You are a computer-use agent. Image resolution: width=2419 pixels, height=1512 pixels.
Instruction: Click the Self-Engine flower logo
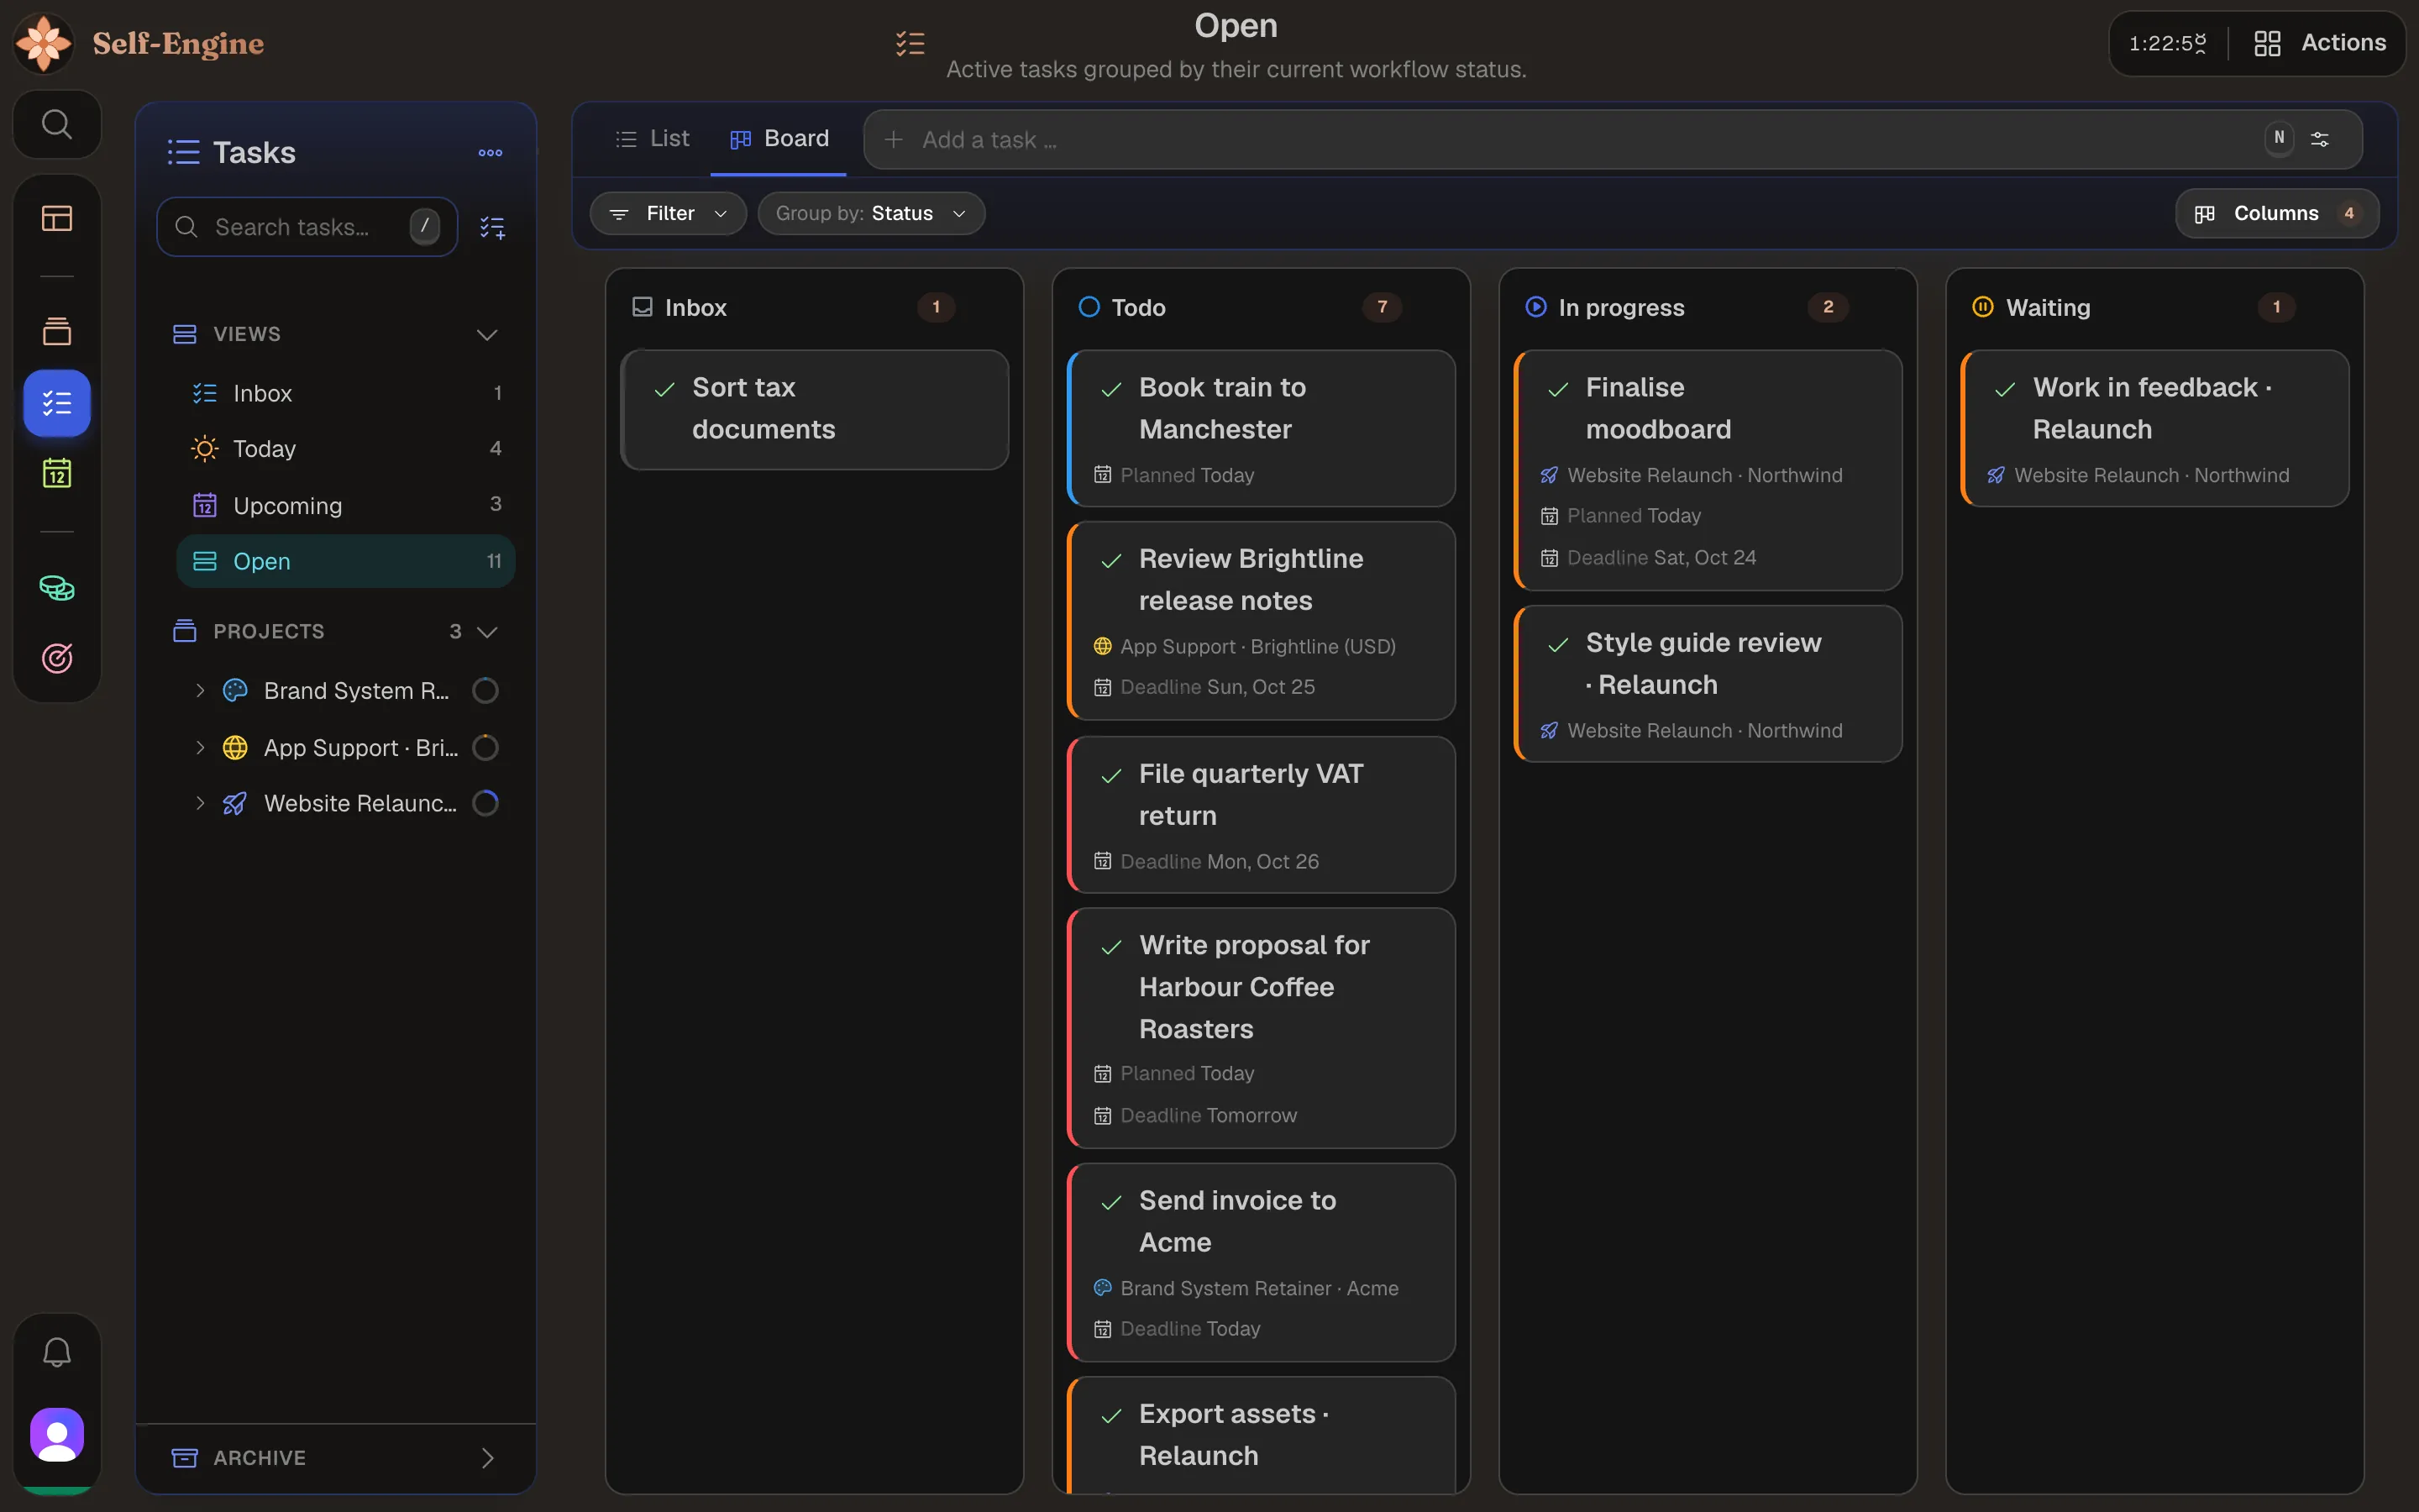click(x=44, y=43)
